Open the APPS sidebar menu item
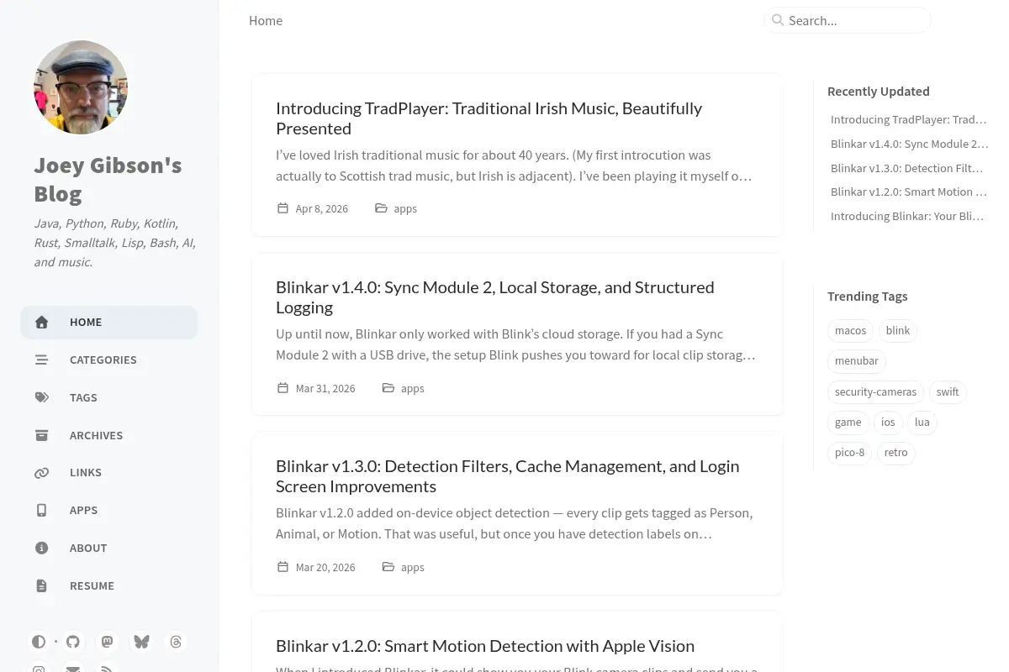 (109, 511)
